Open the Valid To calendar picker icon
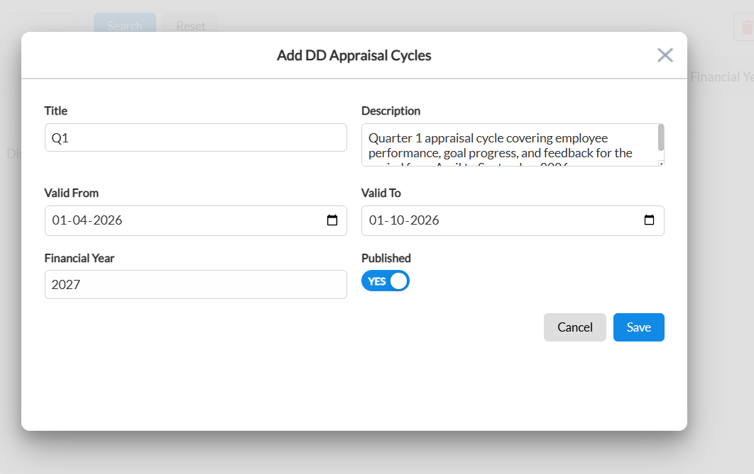Image resolution: width=754 pixels, height=474 pixels. 649,220
